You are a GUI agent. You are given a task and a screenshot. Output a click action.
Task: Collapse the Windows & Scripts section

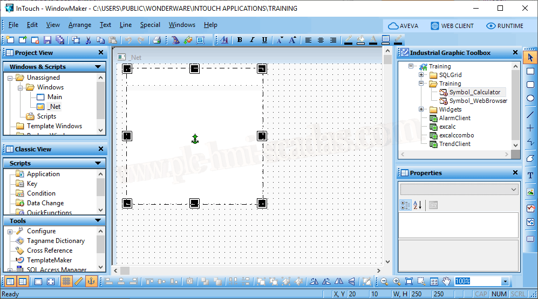98,67
